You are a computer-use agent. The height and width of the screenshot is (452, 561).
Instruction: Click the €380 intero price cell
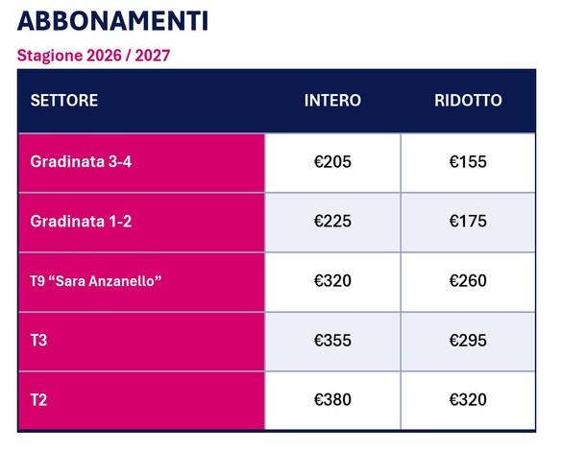point(332,400)
